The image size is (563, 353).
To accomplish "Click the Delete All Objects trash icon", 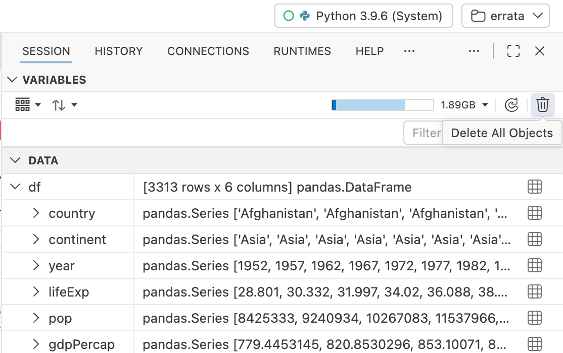I will pyautogui.click(x=543, y=105).
